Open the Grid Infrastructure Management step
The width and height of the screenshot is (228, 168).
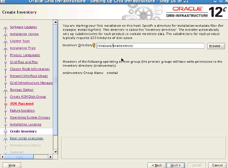coord(31,83)
